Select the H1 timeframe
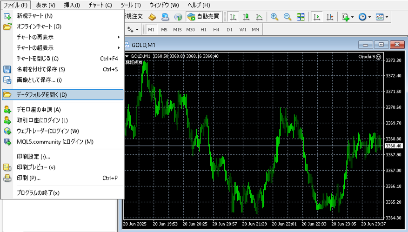 point(203,30)
